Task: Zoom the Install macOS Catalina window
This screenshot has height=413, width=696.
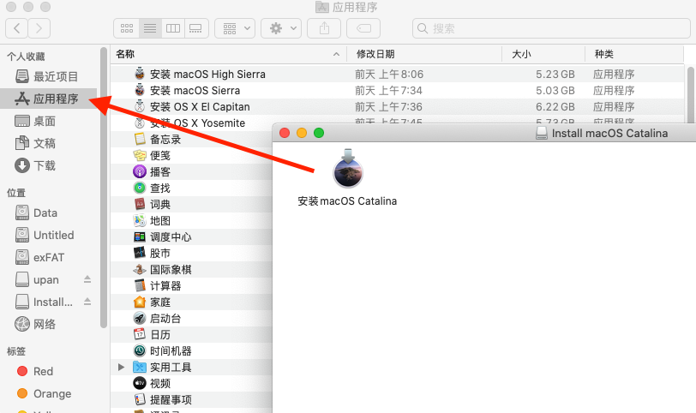Action: [x=319, y=133]
